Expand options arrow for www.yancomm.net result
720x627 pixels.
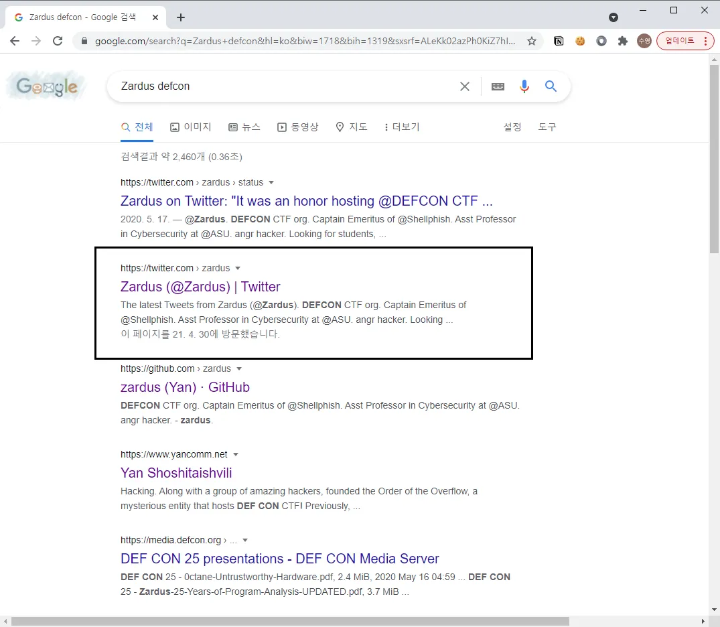236,455
